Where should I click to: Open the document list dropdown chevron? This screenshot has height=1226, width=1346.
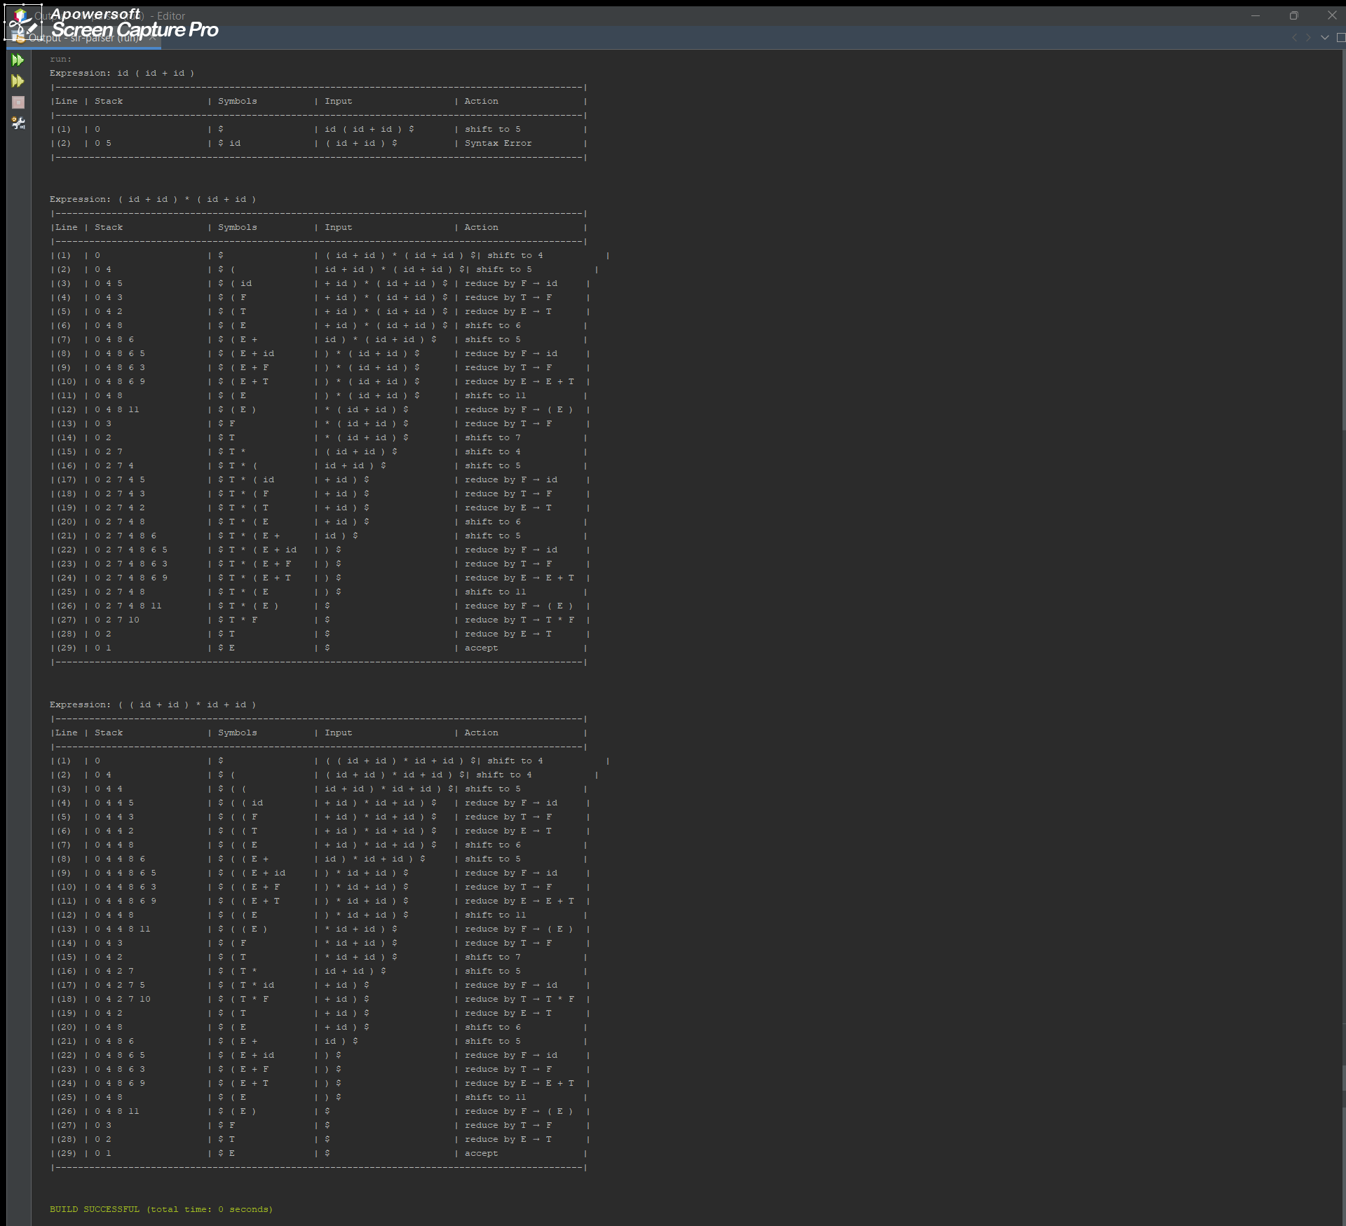pos(1324,38)
